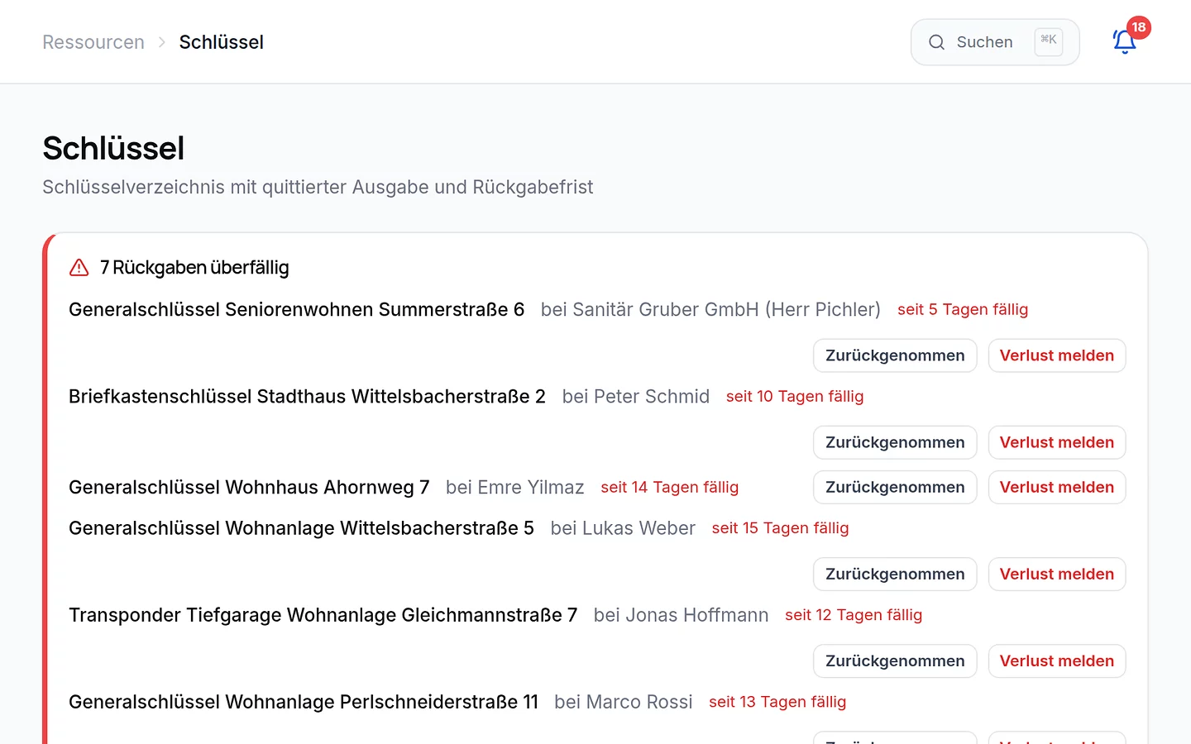Click 'seit 12 Tagen fällig' status
Viewport: 1191px width, 744px height.
pos(854,615)
